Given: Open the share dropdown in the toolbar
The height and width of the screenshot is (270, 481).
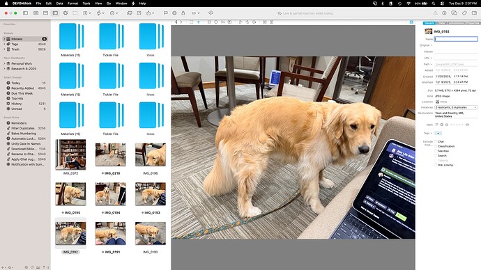Looking at the screenshot, I should click(x=150, y=13).
